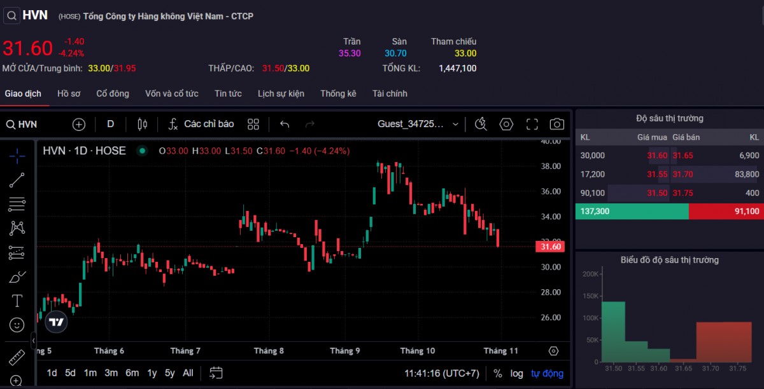Screen dimensions: 764x389
Task: Toggle log scale for the chart
Action: point(516,373)
